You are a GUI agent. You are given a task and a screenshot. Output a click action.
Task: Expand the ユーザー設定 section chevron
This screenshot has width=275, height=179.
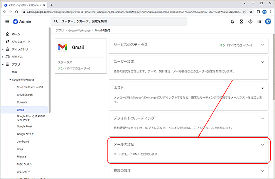coord(263,62)
